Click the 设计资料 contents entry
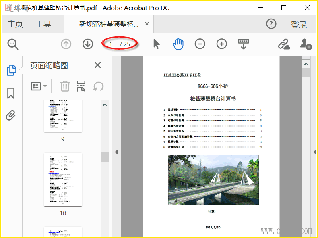 [213, 110]
